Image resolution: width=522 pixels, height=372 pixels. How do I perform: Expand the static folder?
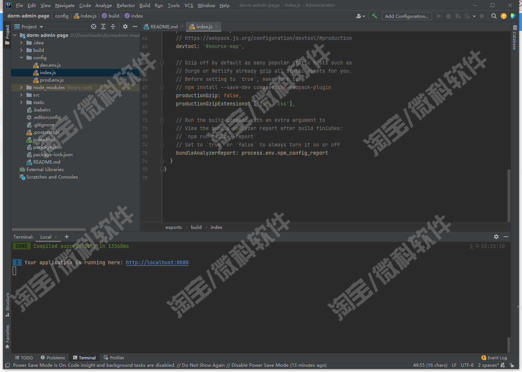point(21,103)
